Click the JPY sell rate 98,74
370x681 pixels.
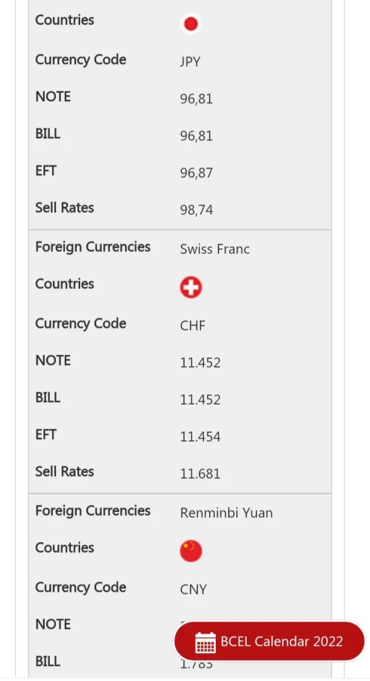point(197,210)
